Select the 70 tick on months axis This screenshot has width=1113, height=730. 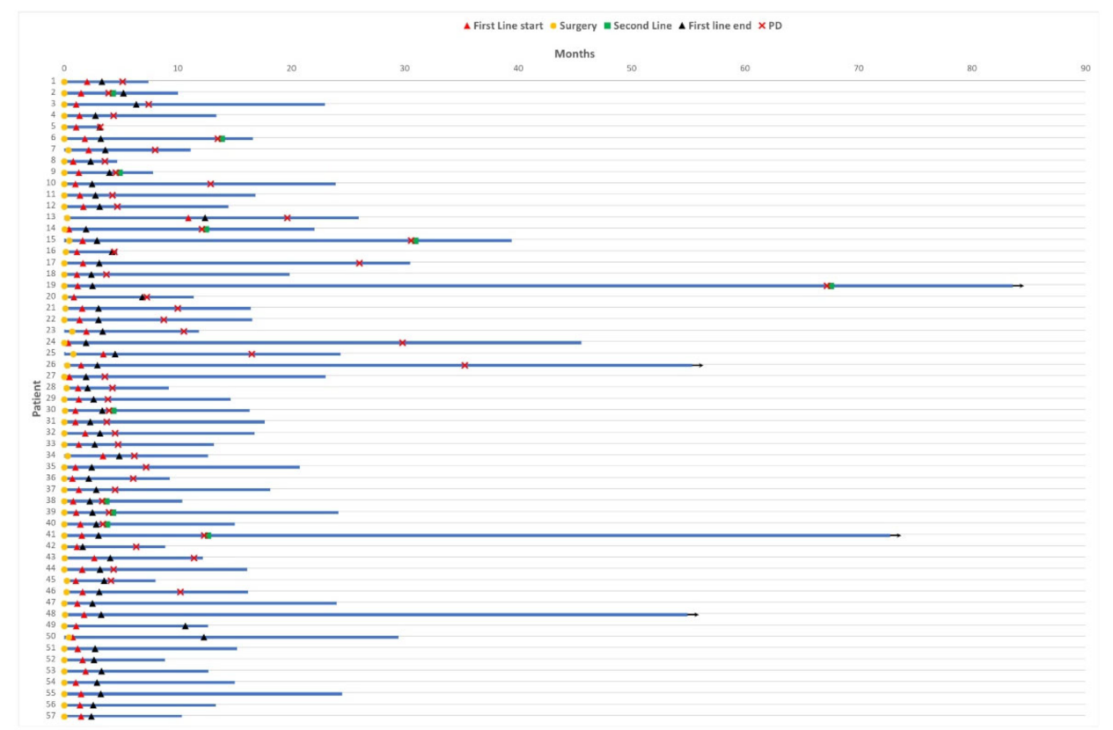coord(859,68)
